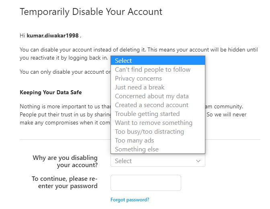Click the username kumar.diwakar1998
The image size is (270, 209).
[53, 36]
